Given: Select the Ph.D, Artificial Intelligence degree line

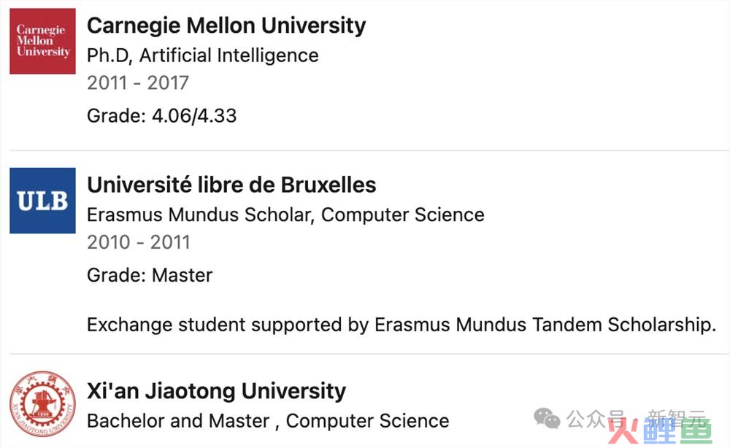Looking at the screenshot, I should (202, 55).
